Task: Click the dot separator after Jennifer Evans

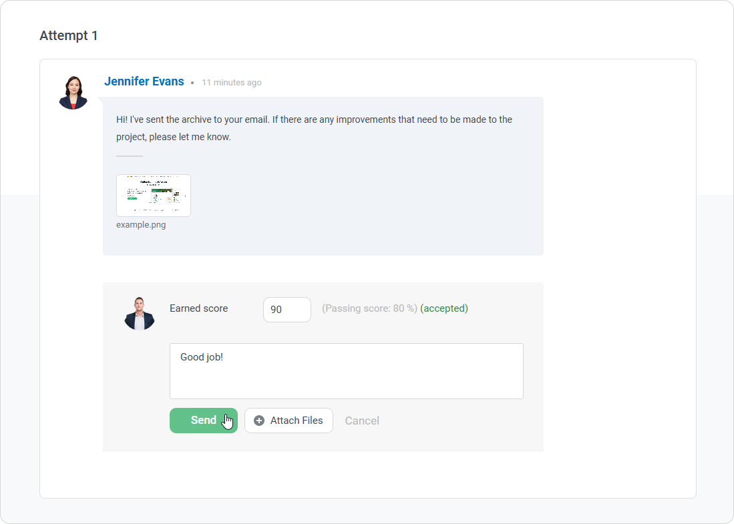Action: click(192, 83)
